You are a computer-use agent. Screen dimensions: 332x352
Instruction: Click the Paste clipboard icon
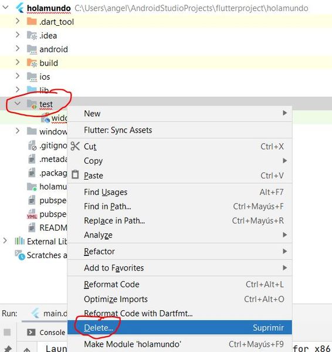[x=75, y=175]
